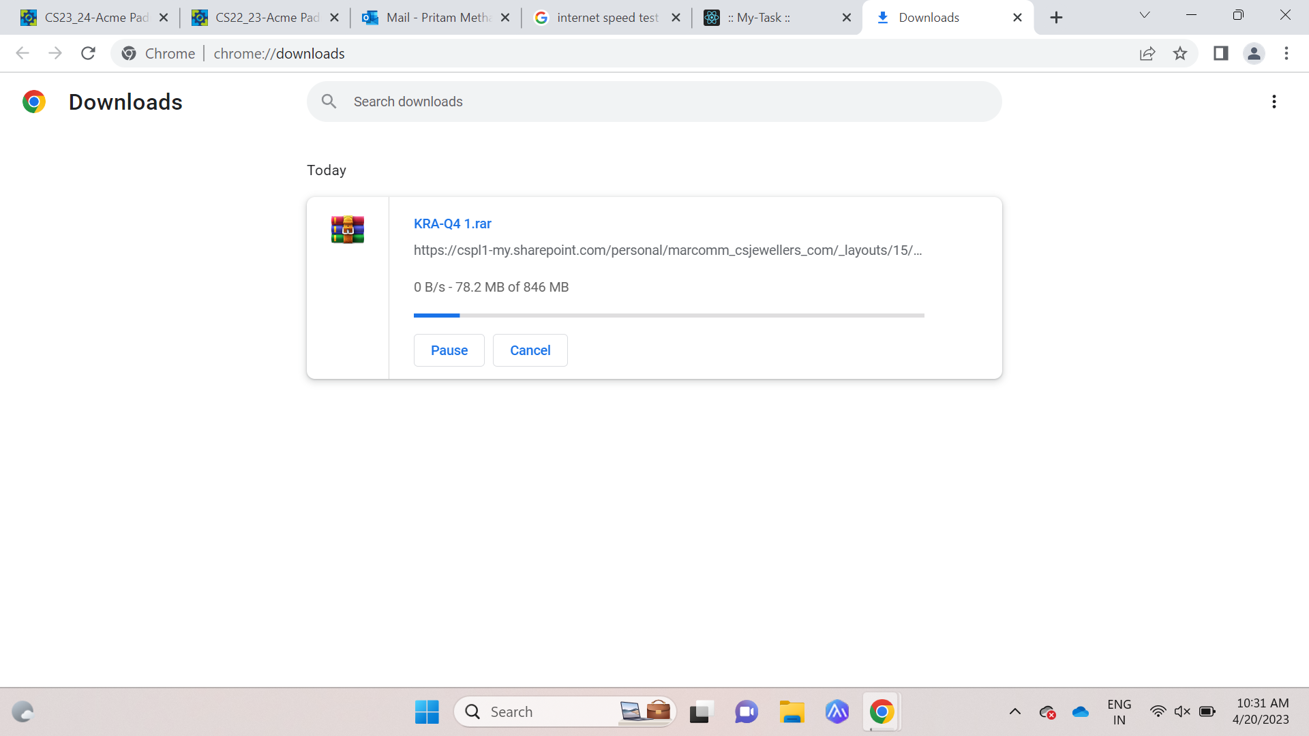The width and height of the screenshot is (1309, 736).
Task: Pause the KRA-Q4 1.rar download
Action: [449, 350]
